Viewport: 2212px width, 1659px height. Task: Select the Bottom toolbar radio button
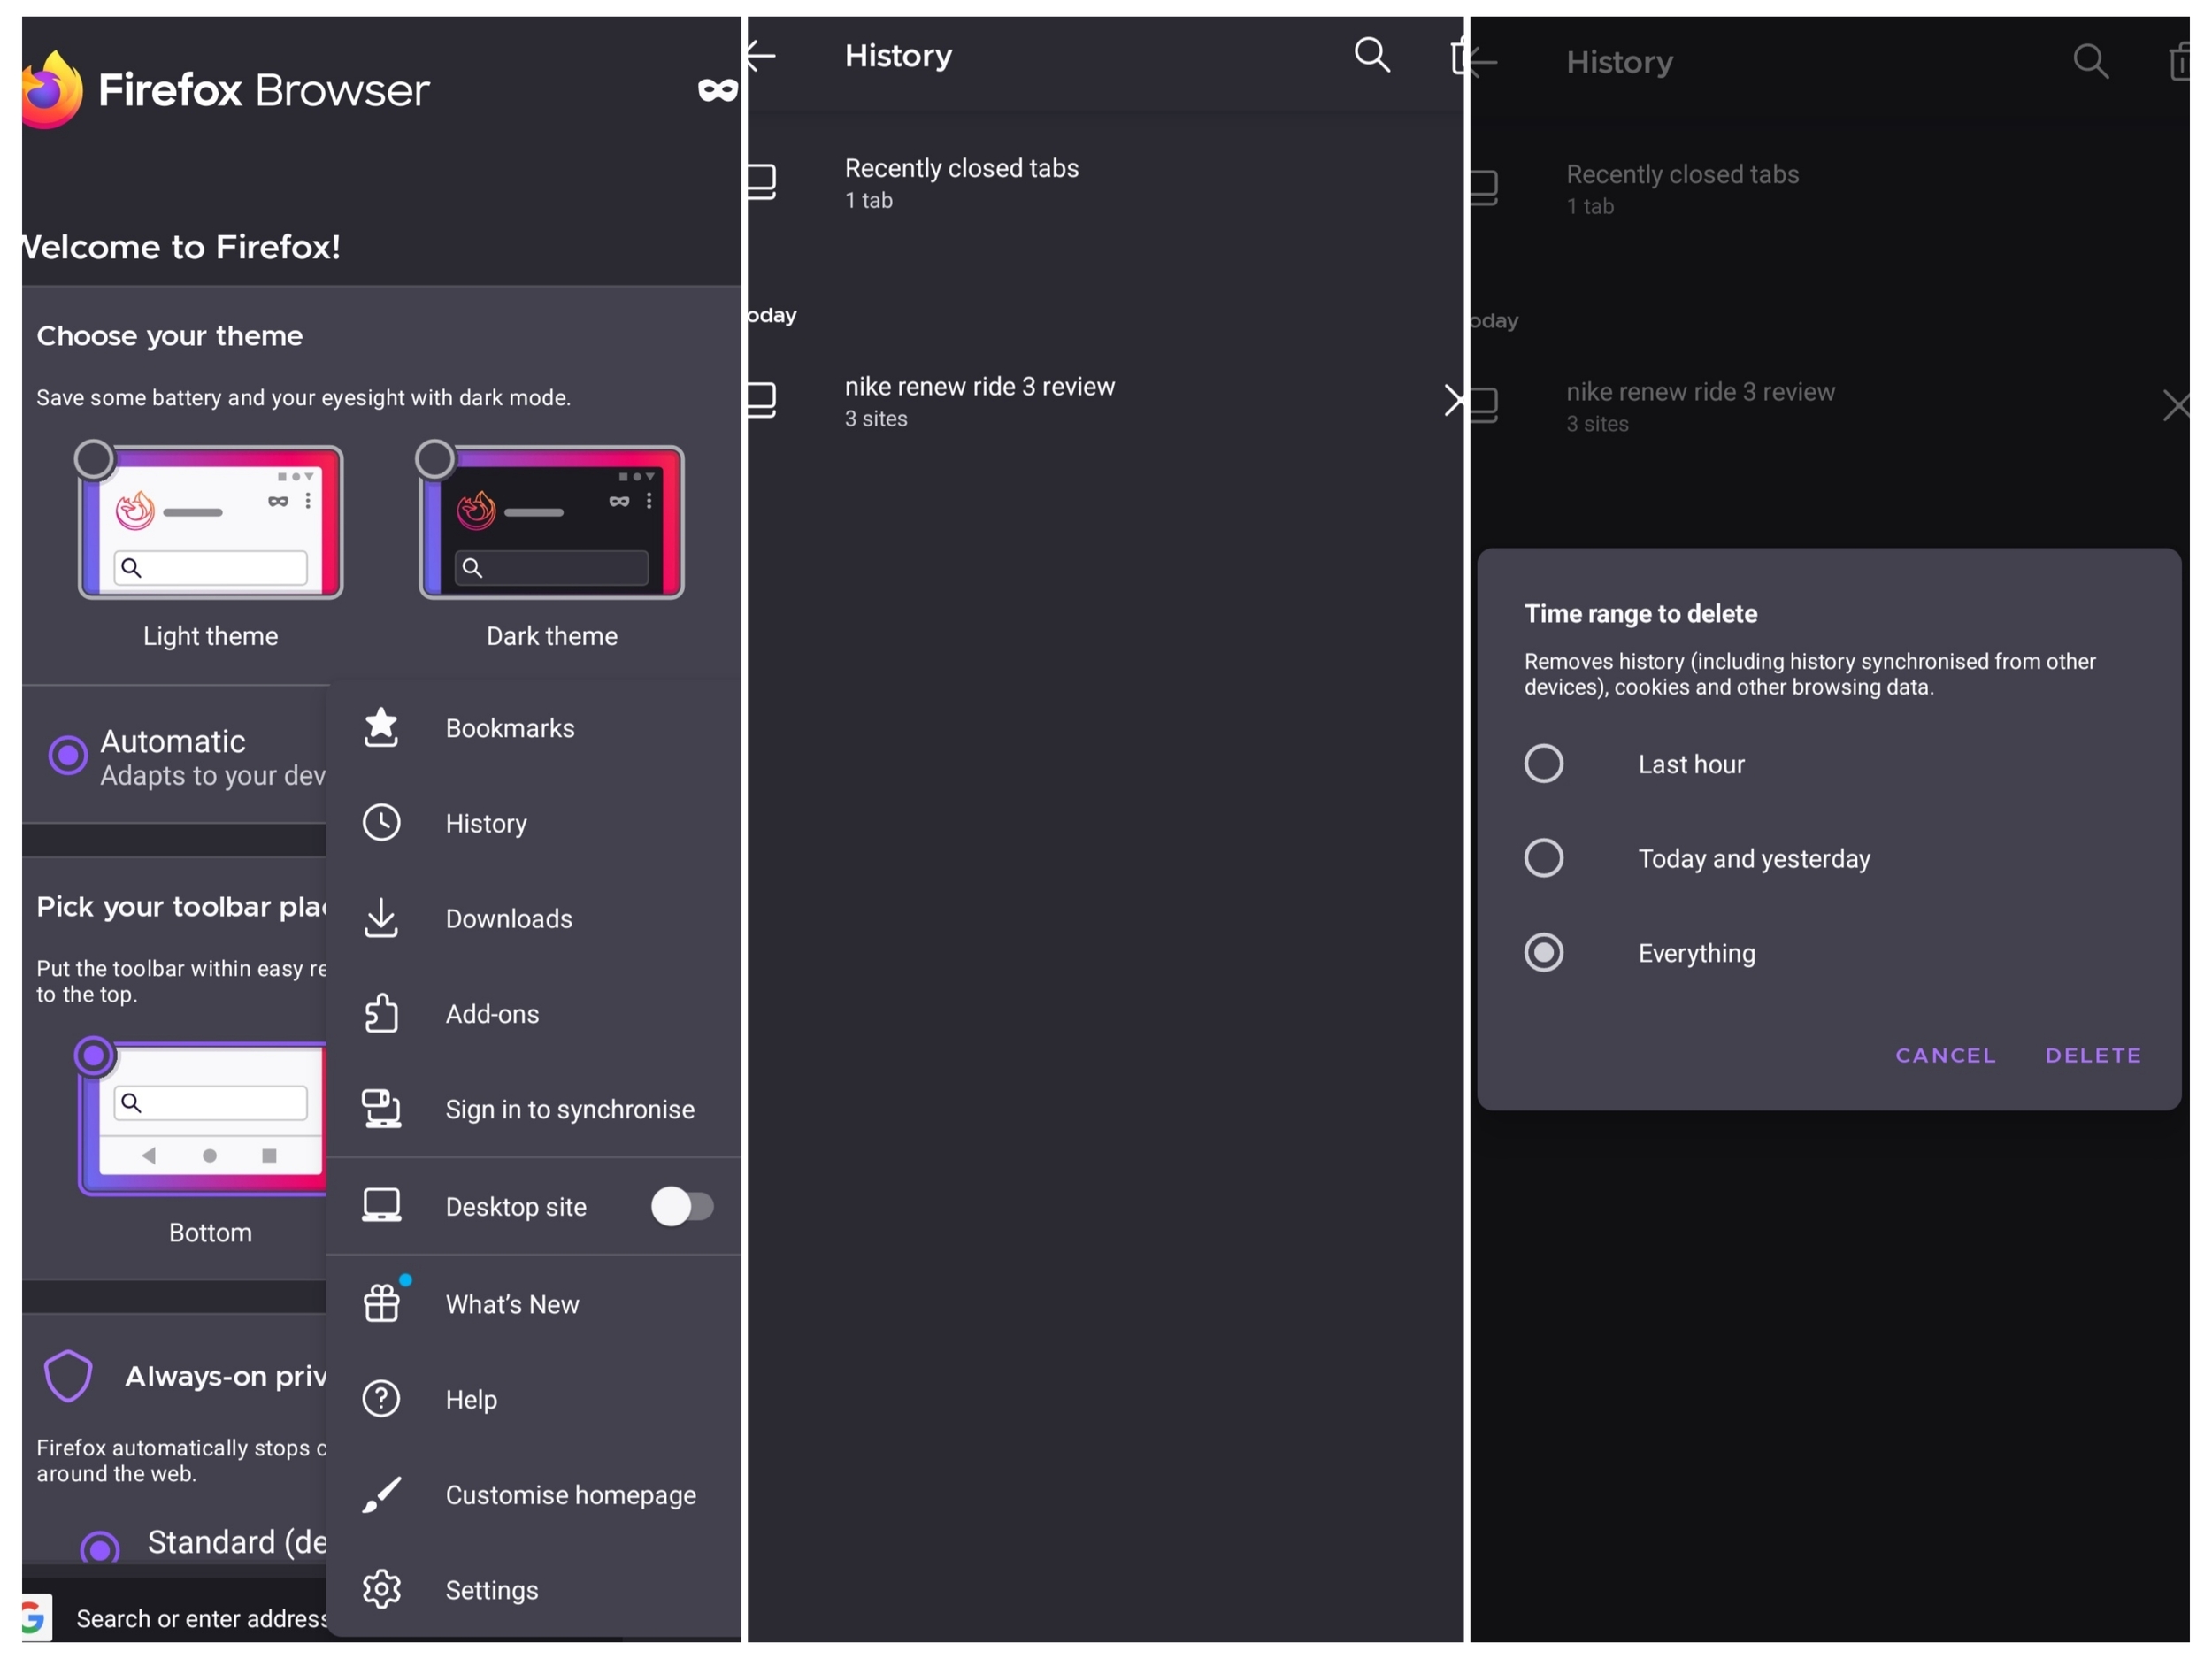pos(94,1056)
